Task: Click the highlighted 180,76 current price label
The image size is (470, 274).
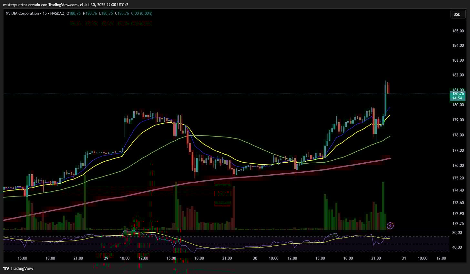Action: 458,94
